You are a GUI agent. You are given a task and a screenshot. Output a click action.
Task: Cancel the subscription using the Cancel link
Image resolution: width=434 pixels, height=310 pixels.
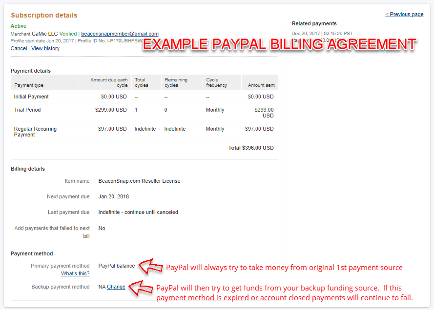click(19, 48)
